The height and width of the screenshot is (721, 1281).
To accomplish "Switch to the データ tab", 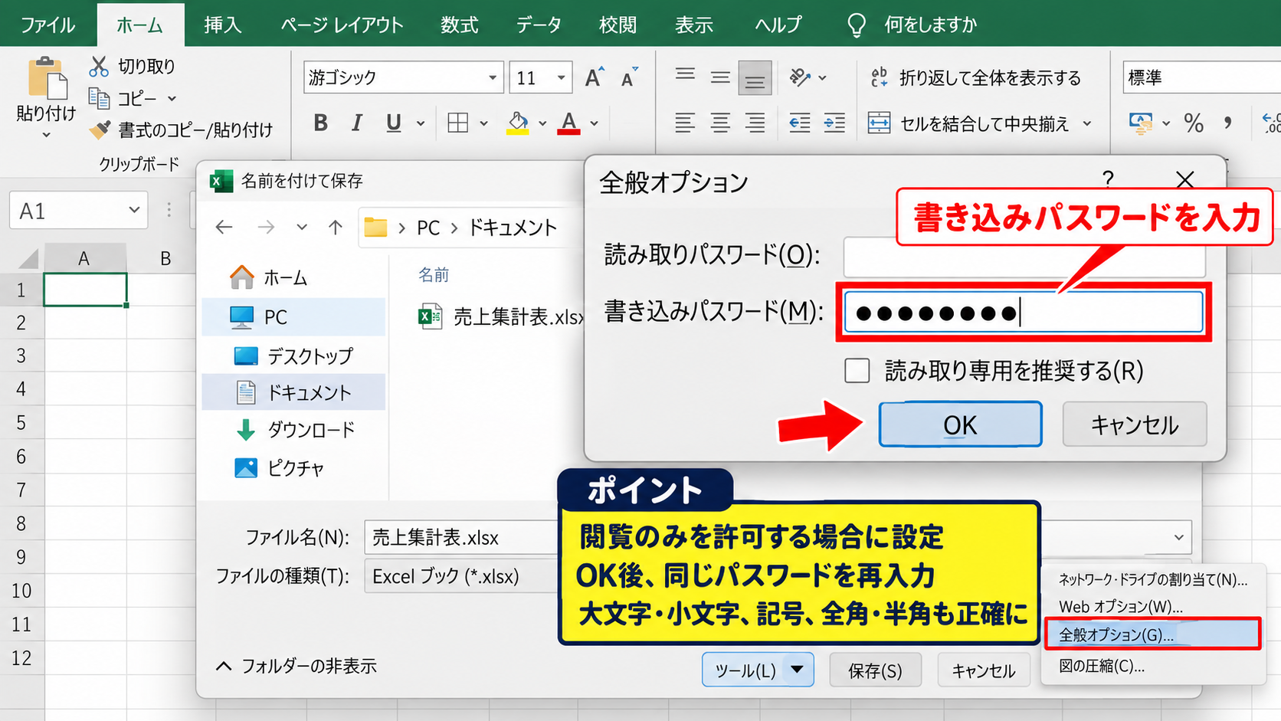I will click(x=539, y=25).
